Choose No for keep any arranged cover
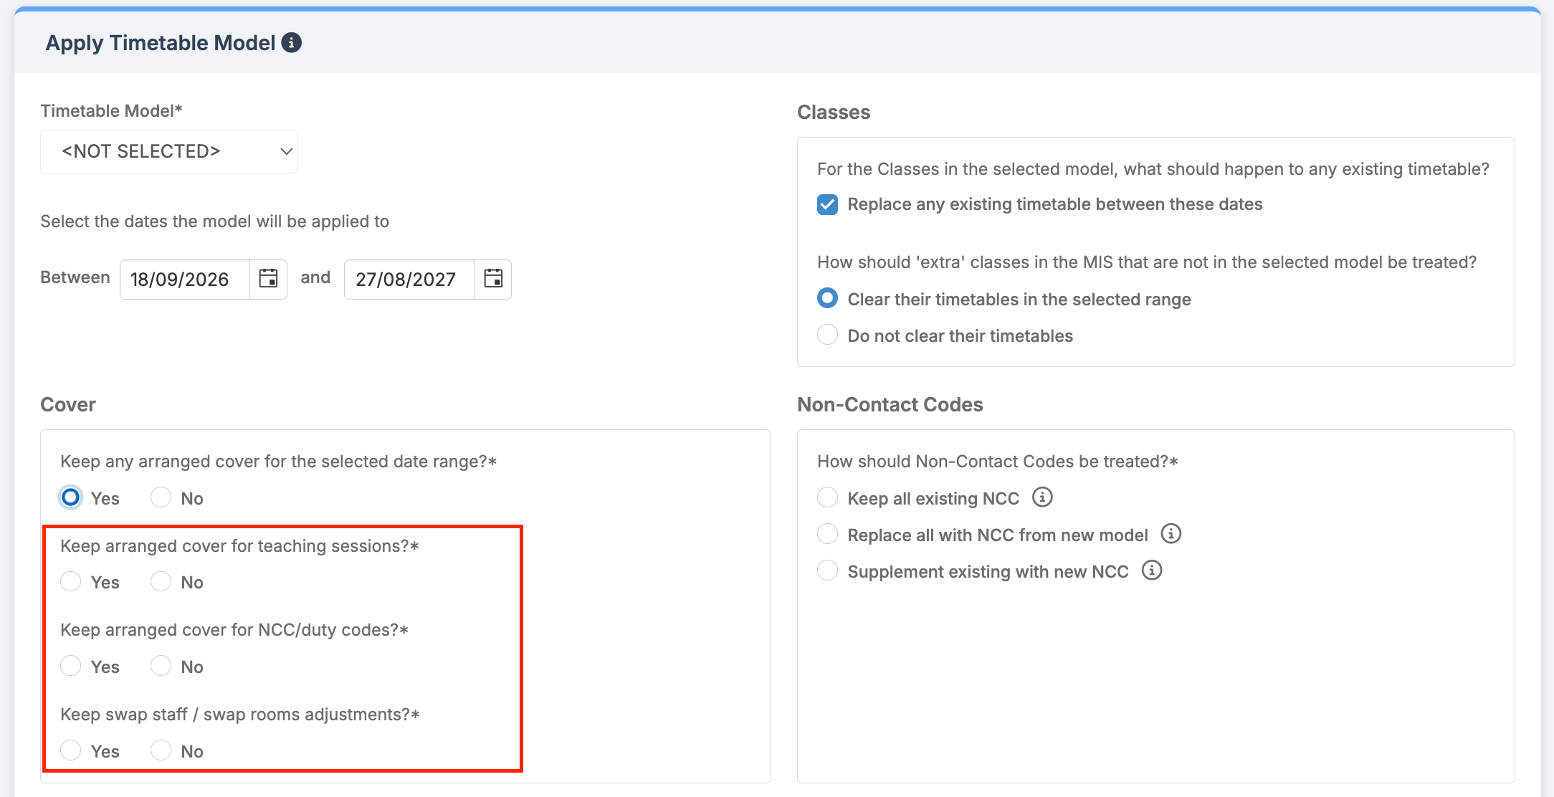The width and height of the screenshot is (1554, 797). pos(161,497)
